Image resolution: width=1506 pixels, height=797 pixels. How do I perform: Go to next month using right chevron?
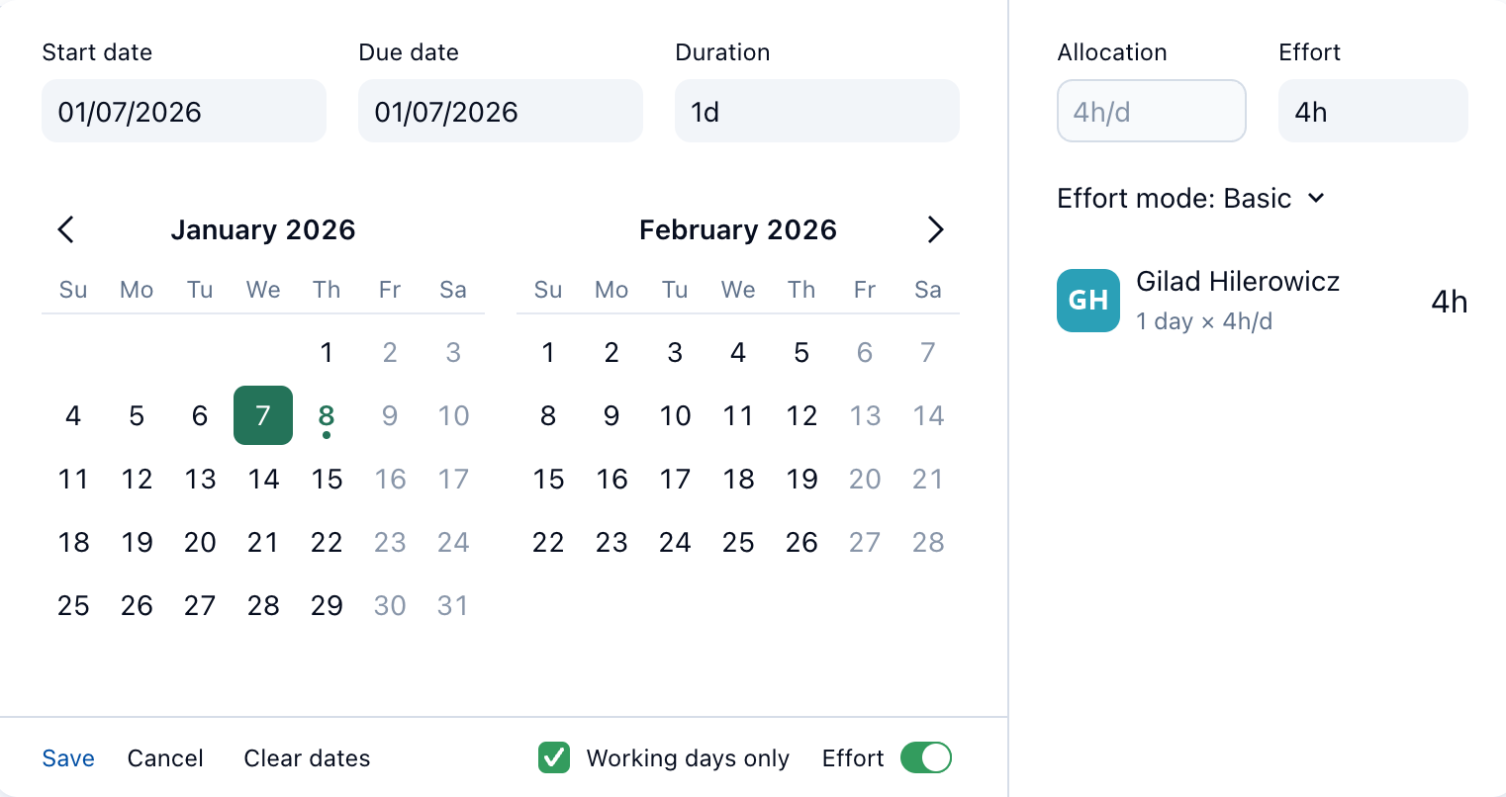click(935, 230)
